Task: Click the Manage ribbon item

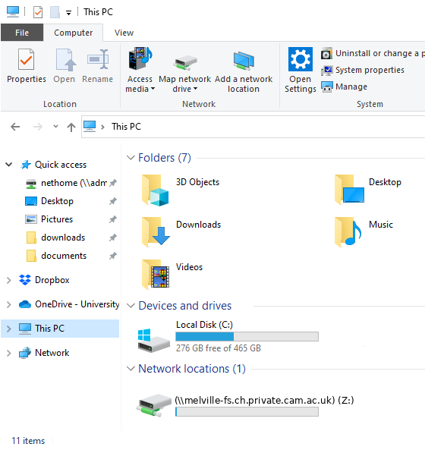Action: (x=344, y=87)
